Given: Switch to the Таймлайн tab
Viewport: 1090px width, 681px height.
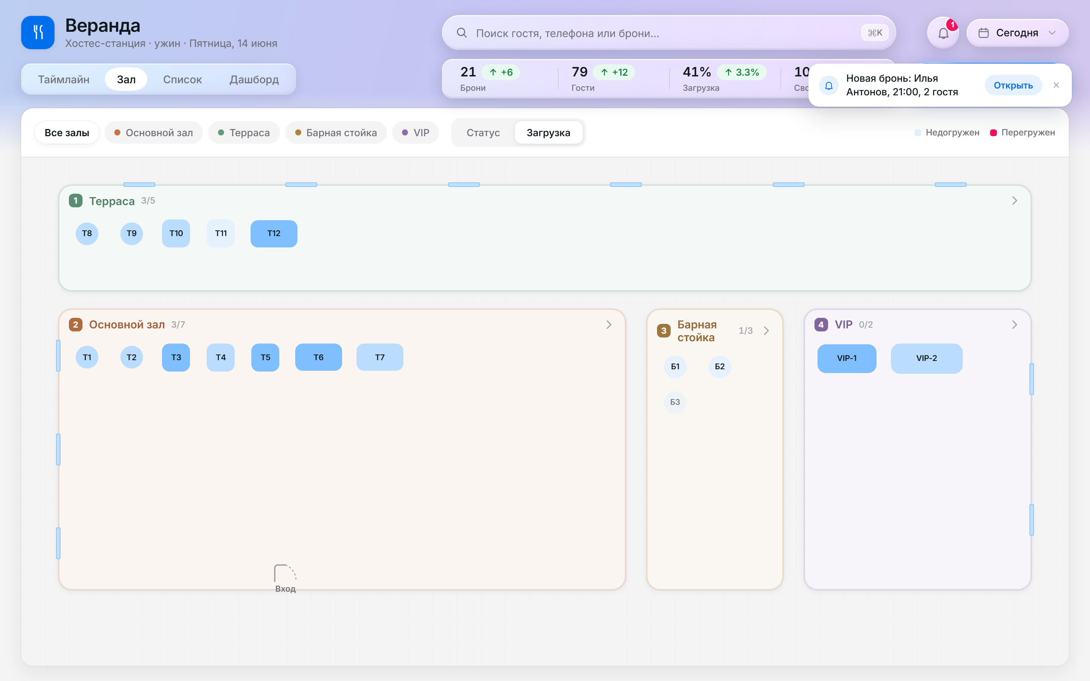Looking at the screenshot, I should point(64,79).
